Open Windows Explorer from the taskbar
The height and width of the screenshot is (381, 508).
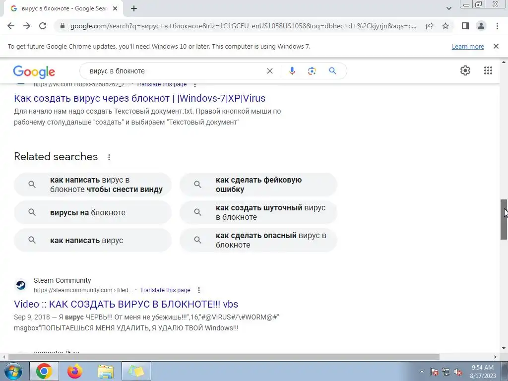[106, 372]
